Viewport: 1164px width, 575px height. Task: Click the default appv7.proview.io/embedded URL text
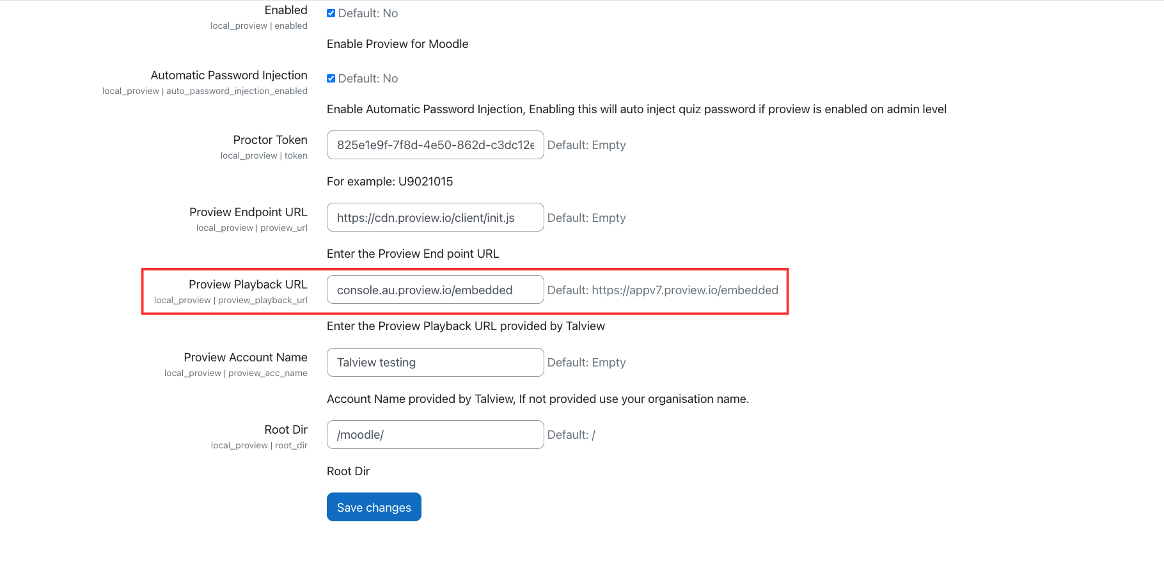click(x=684, y=290)
